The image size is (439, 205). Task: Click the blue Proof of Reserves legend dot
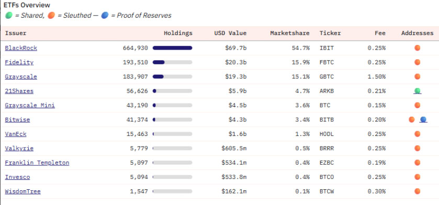click(105, 15)
